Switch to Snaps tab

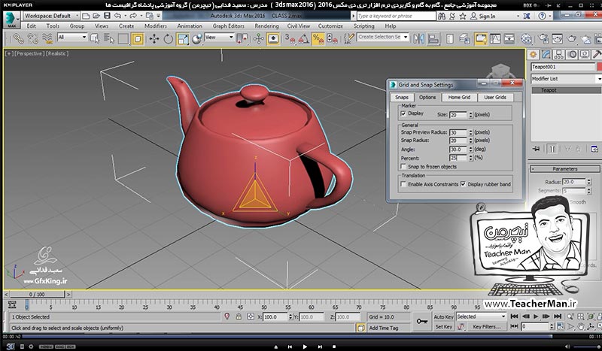[402, 98]
